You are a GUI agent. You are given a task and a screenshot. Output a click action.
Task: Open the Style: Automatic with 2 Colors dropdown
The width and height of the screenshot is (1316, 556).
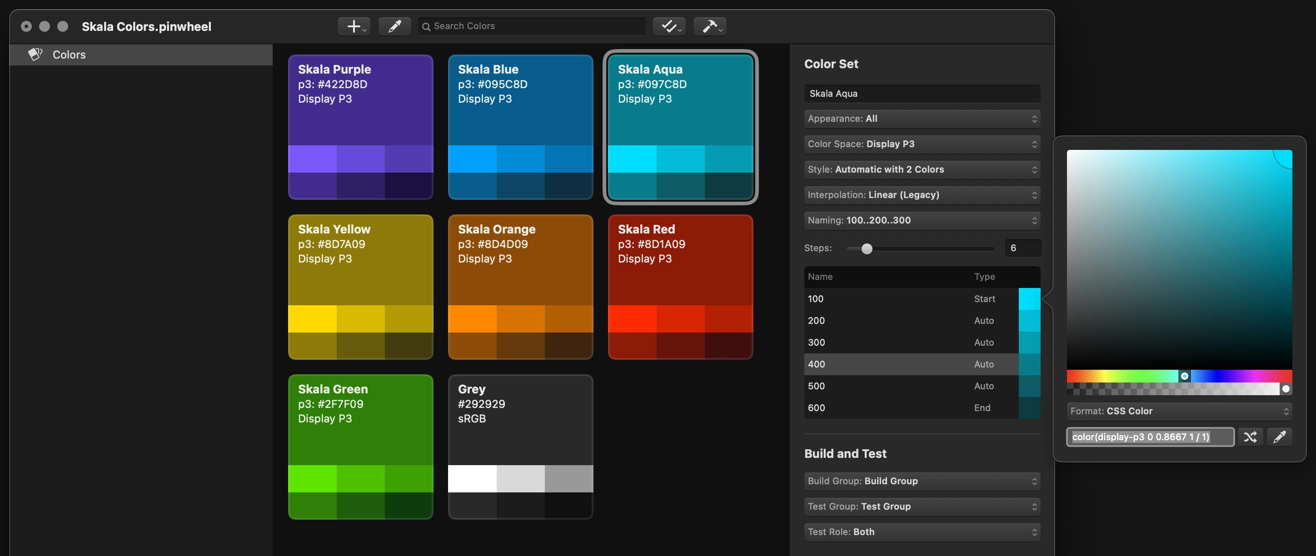922,169
